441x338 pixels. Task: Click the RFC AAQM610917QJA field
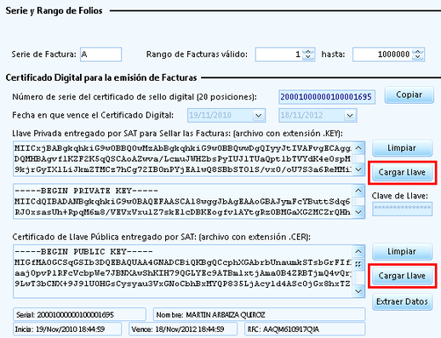(305, 329)
